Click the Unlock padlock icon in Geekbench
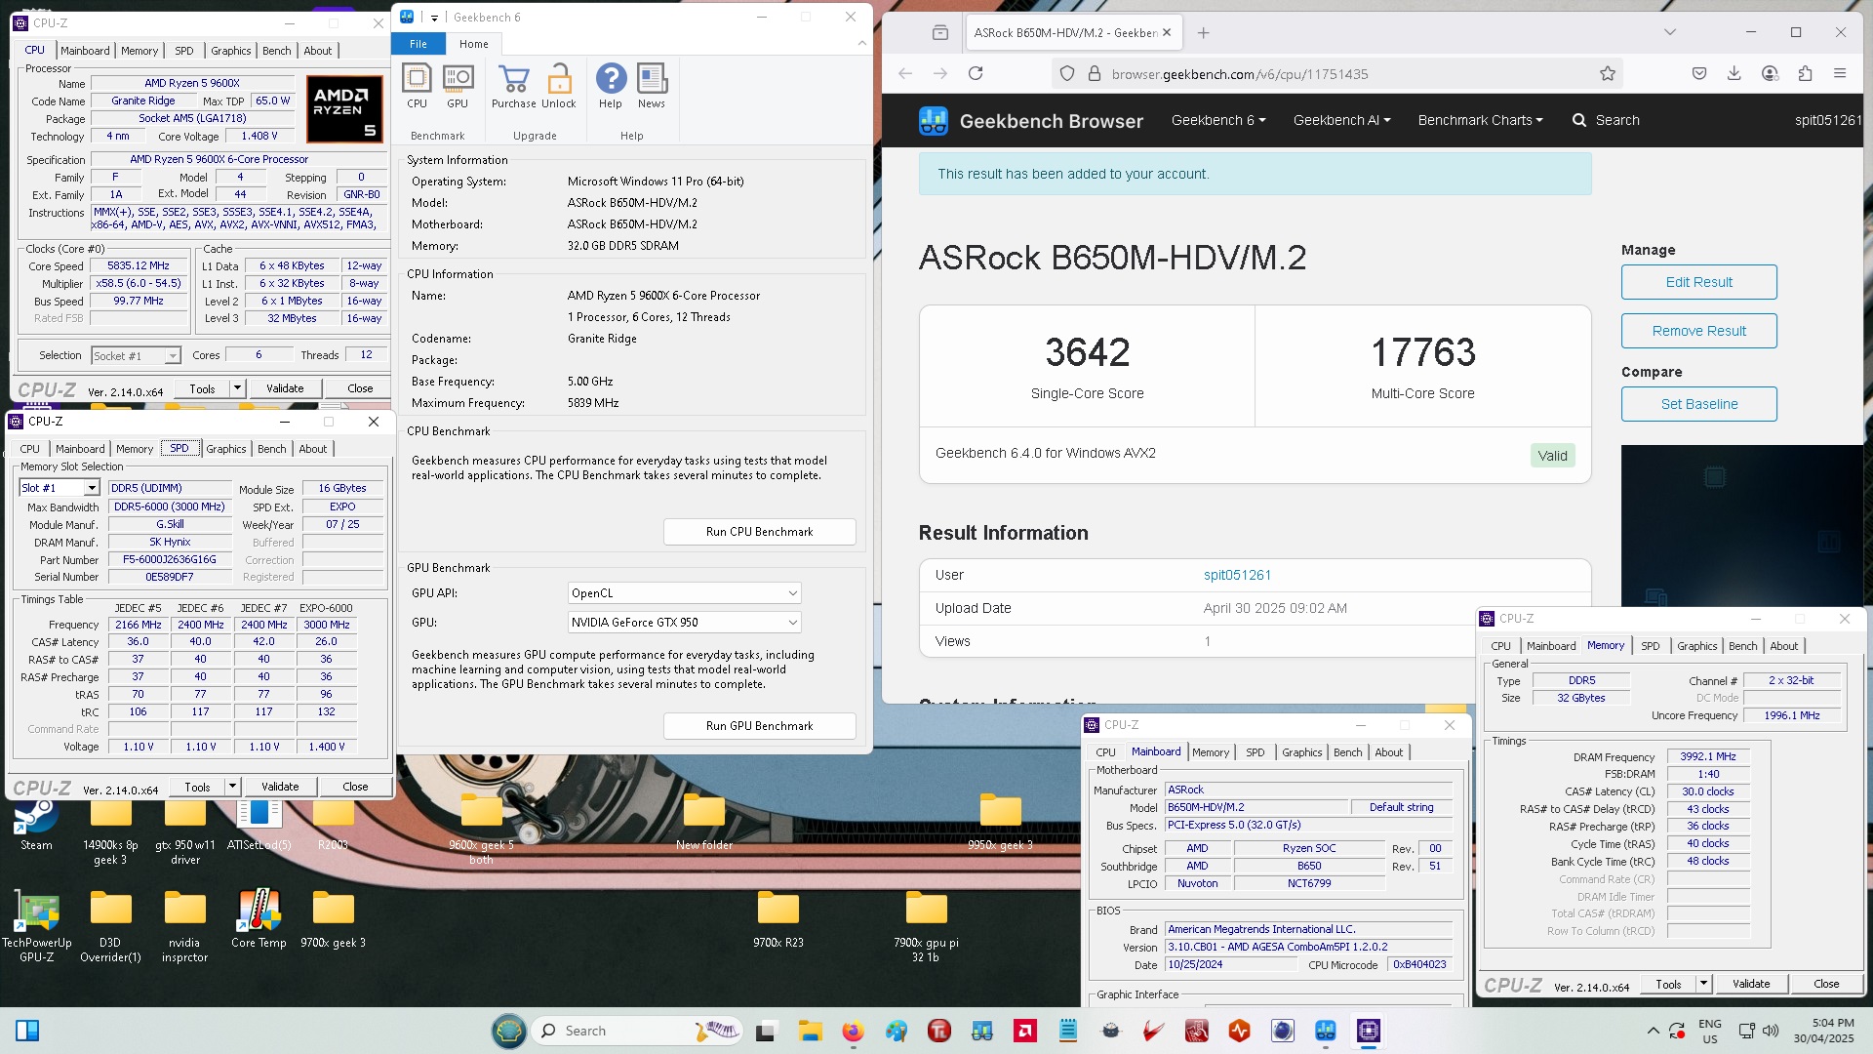Viewport: 1873px width, 1054px height. pos(559,78)
